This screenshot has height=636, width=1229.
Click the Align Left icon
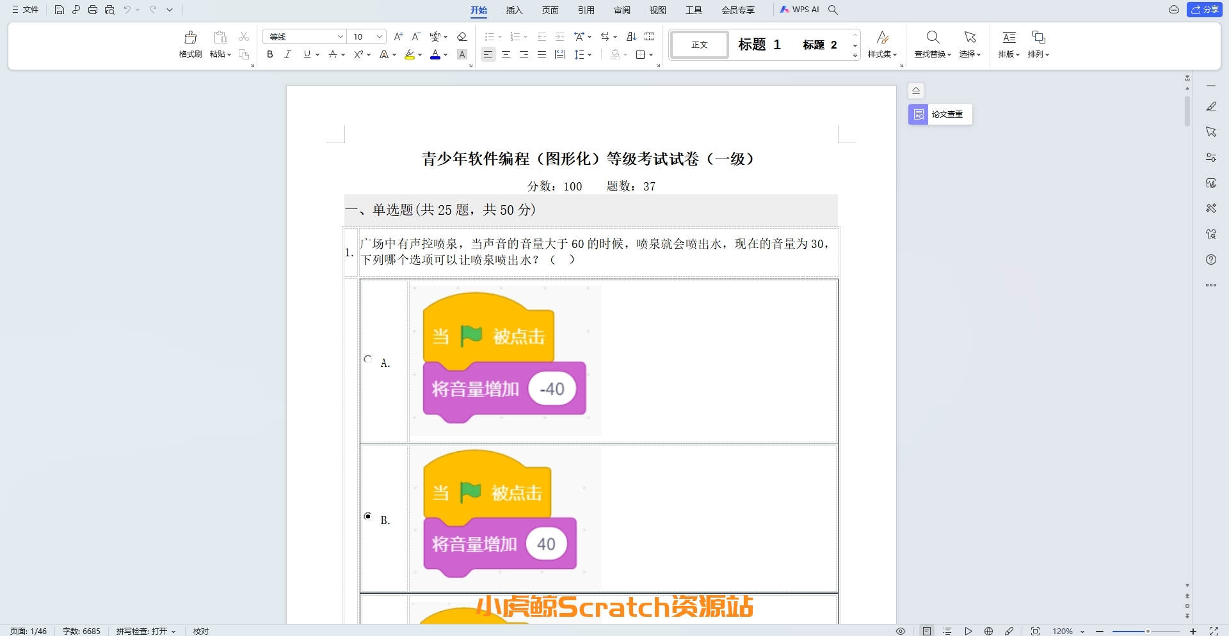(488, 55)
